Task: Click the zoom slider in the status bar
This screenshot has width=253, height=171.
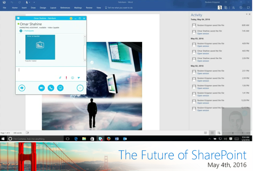Action: coord(233,133)
